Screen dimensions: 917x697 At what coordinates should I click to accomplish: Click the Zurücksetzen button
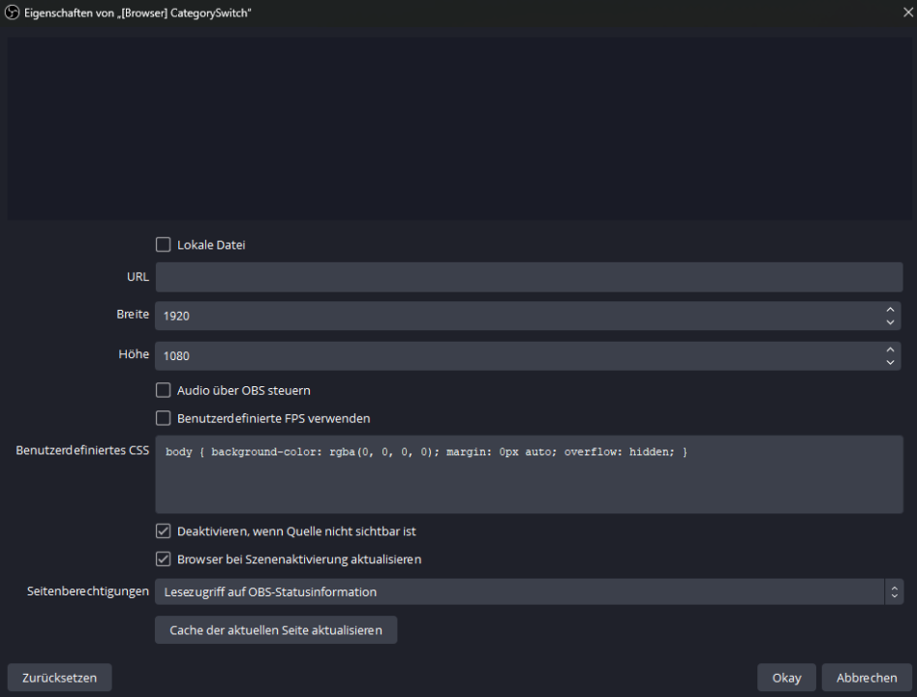[59, 678]
